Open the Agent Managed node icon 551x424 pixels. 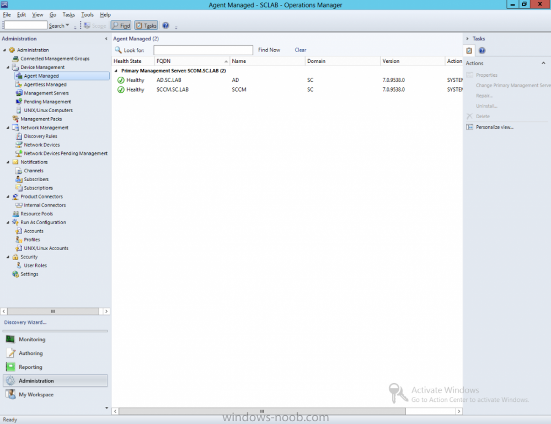(x=19, y=76)
